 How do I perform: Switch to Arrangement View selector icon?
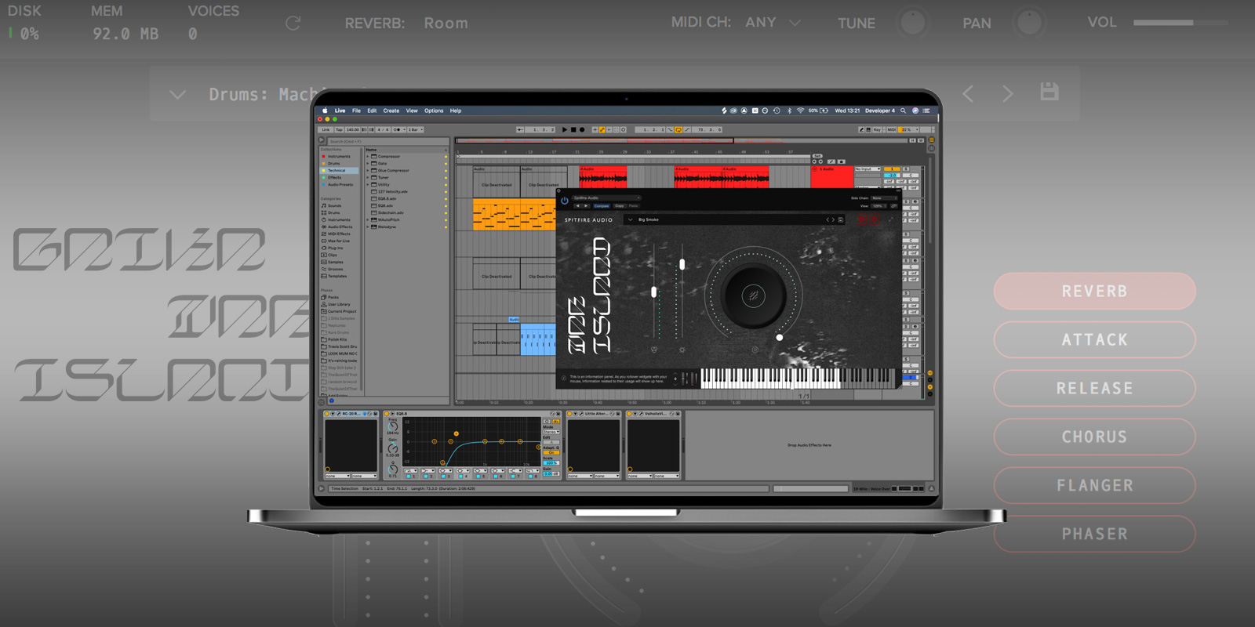click(x=931, y=140)
